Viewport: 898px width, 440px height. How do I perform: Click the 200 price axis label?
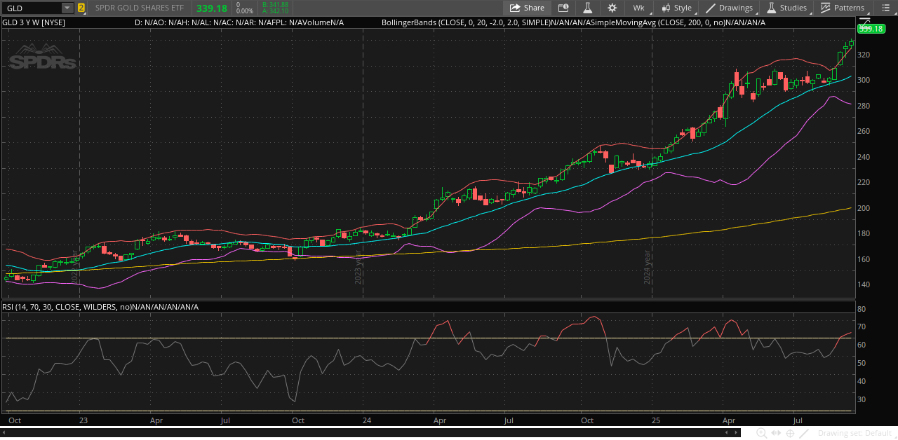[x=865, y=208]
